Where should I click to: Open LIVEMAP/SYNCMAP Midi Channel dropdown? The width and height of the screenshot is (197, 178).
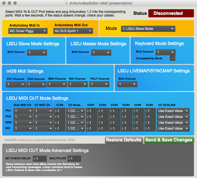(x=127, y=84)
